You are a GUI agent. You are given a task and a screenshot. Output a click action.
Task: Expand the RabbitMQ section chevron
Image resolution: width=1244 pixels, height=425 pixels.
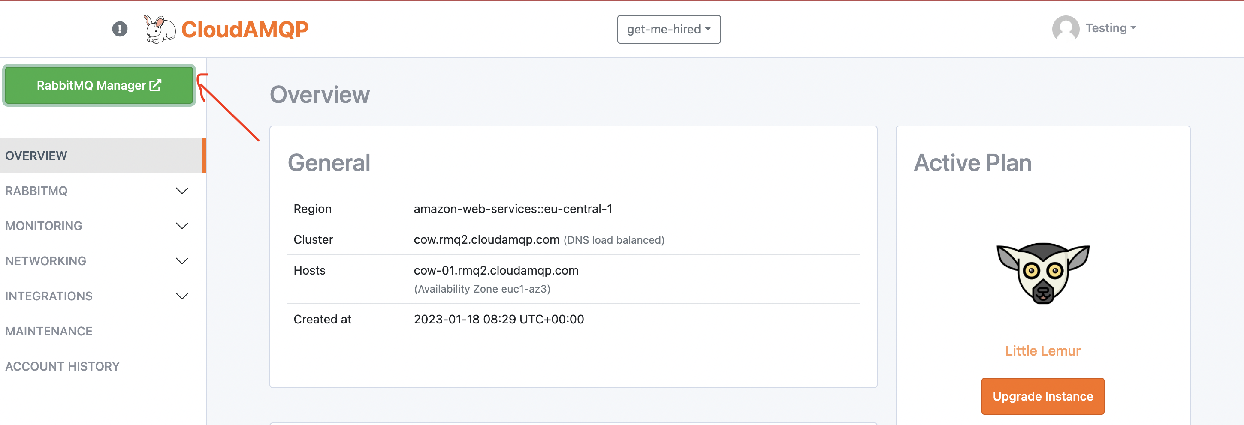[x=182, y=191]
